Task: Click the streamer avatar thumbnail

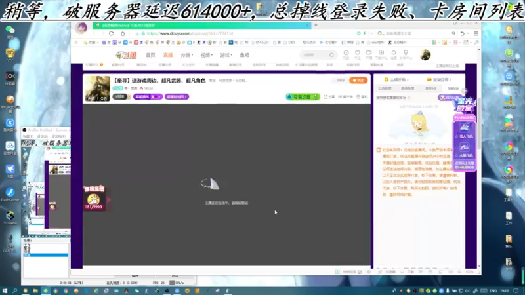Action: pos(97,88)
